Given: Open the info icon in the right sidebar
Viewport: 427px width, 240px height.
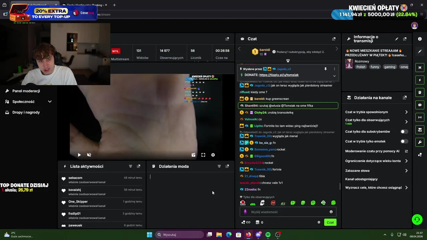Looking at the screenshot, I should pyautogui.click(x=420, y=39).
